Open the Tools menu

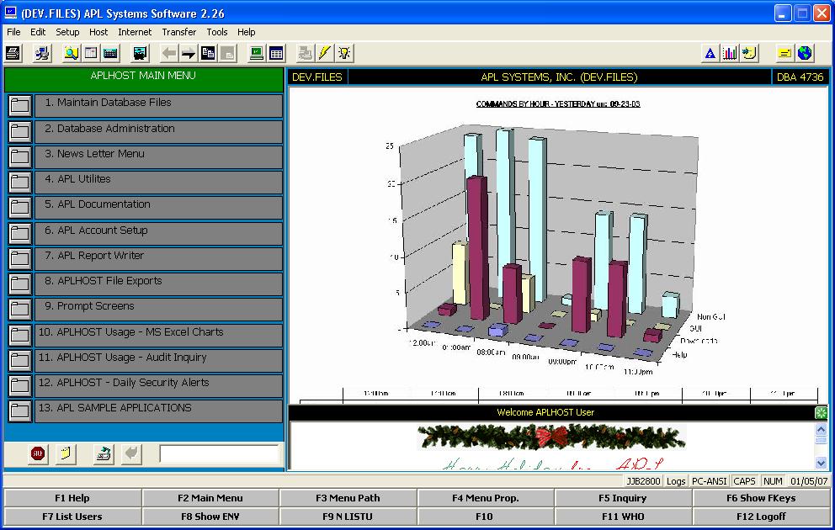(217, 32)
